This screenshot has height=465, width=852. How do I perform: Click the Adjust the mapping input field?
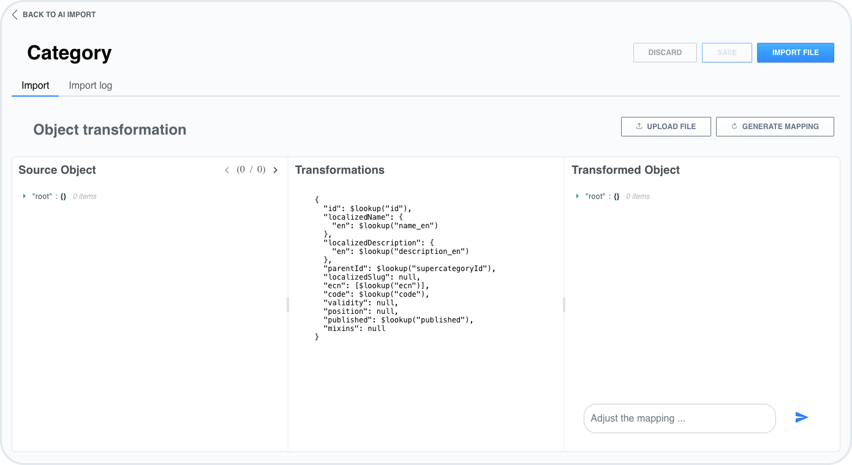click(679, 418)
